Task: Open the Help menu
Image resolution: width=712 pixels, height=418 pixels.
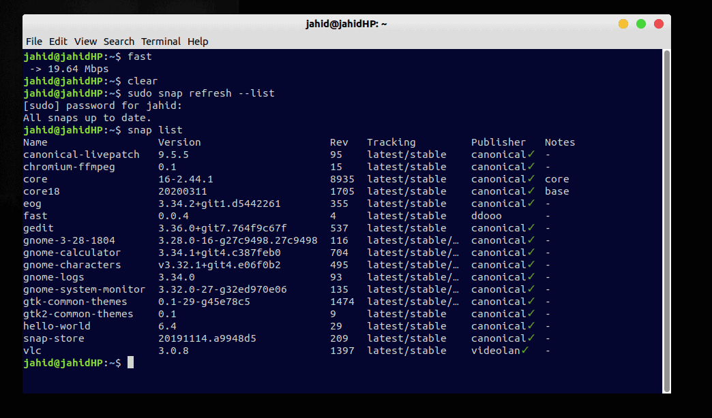Action: 198,42
